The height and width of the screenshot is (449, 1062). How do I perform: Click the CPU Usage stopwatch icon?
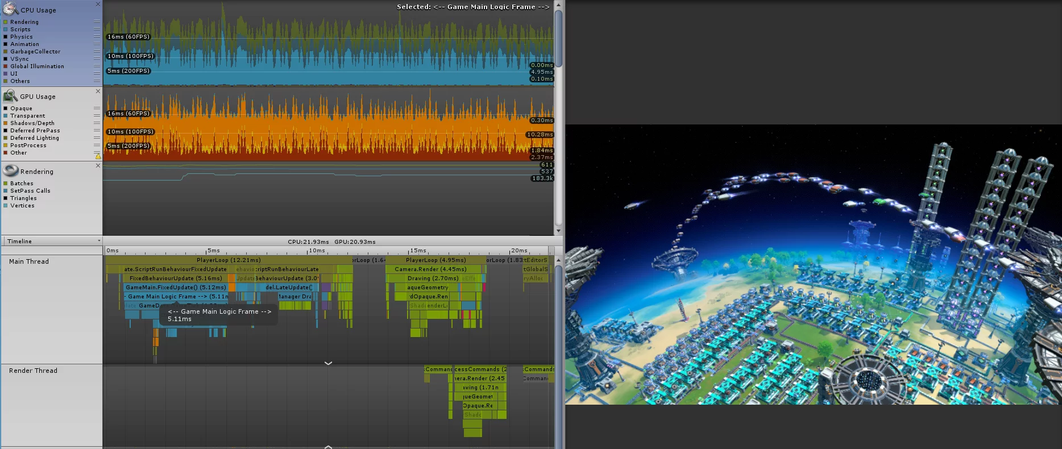[11, 9]
